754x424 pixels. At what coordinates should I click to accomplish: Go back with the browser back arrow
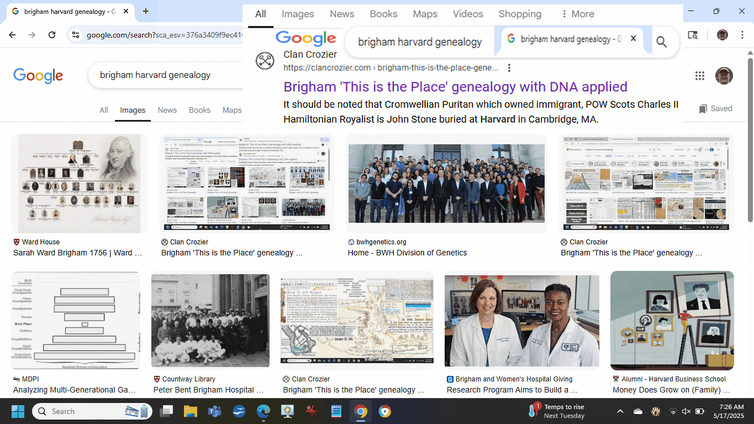click(x=12, y=35)
